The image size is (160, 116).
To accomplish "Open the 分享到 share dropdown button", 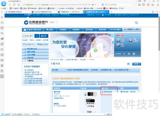I will pyautogui.click(x=137, y=64).
